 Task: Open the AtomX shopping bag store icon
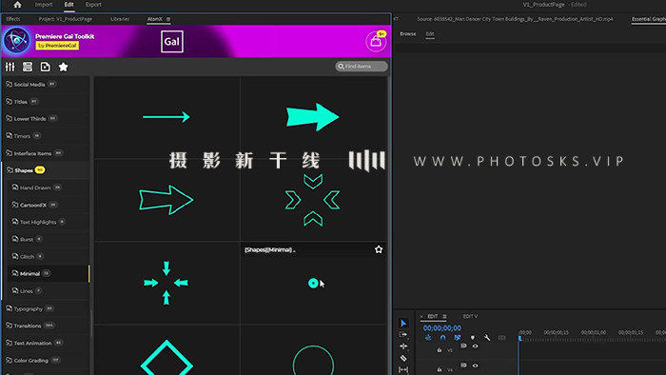(376, 41)
